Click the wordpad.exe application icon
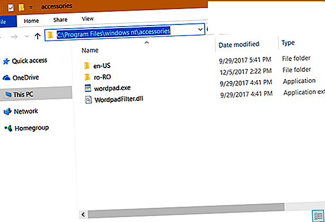The image size is (325, 222). [x=88, y=88]
